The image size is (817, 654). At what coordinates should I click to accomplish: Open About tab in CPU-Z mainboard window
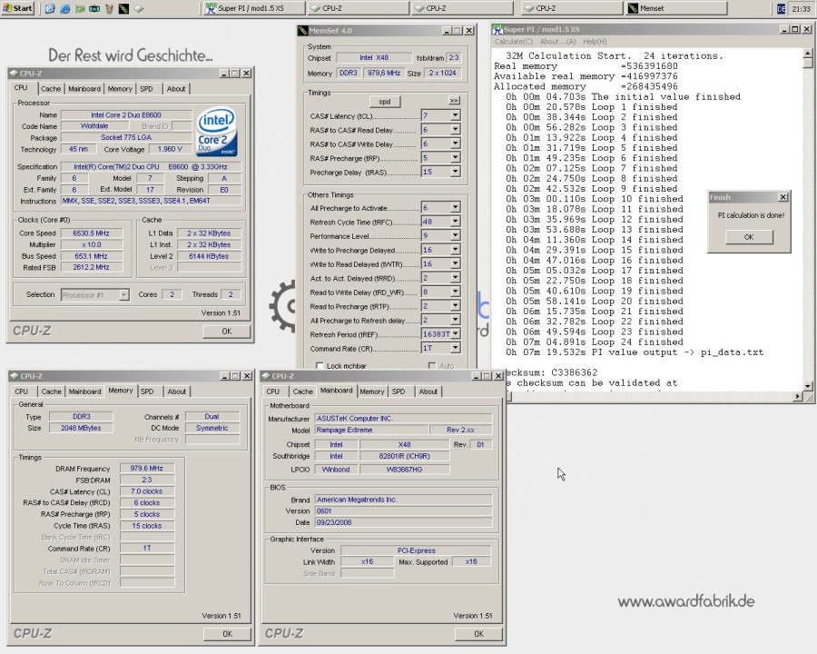click(x=428, y=391)
